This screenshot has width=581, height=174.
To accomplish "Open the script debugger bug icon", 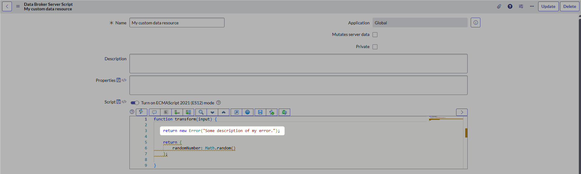I will (x=284, y=112).
